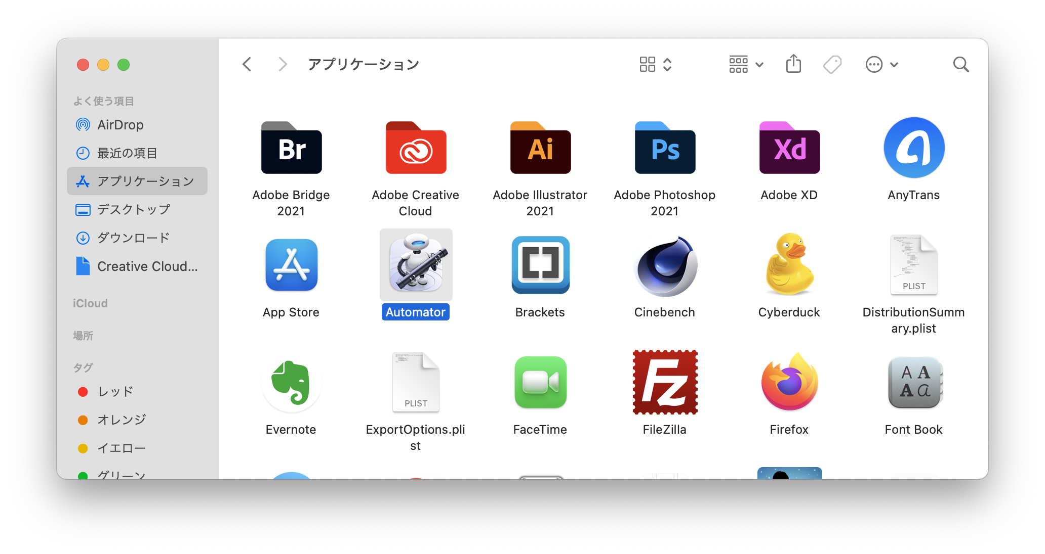The height and width of the screenshot is (554, 1045).
Task: Select the Firefox app icon
Action: tap(789, 382)
